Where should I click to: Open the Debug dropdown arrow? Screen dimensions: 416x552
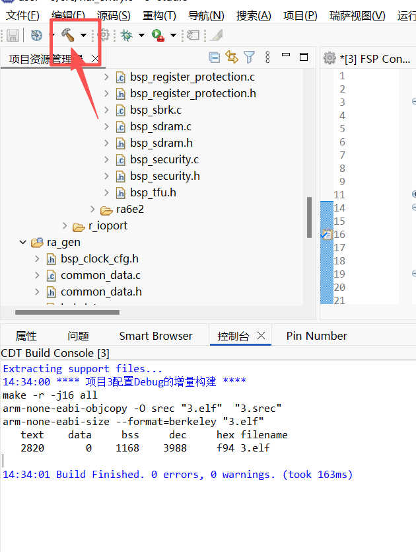tap(141, 35)
